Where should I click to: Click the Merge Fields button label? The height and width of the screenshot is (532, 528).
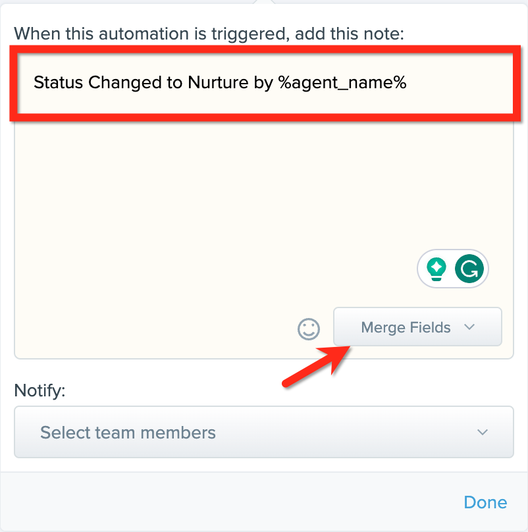point(406,327)
